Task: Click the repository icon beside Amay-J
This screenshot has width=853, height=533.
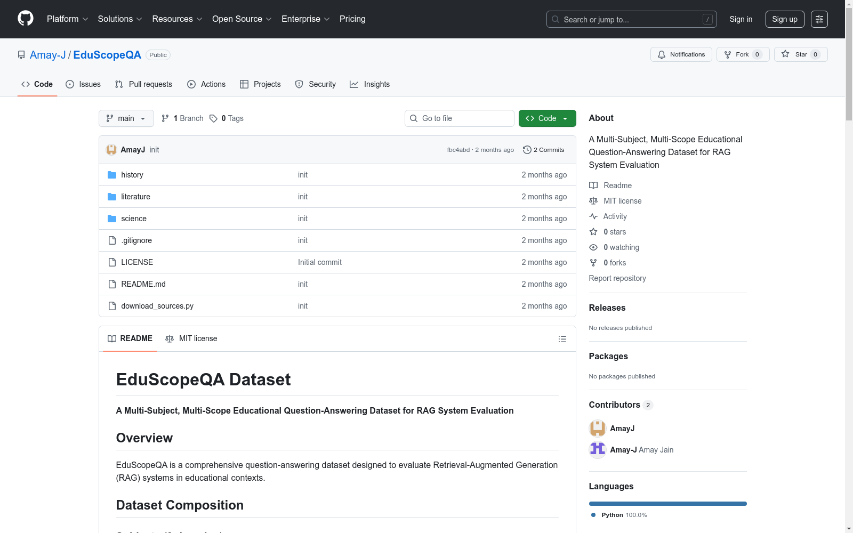Action: coord(21,55)
